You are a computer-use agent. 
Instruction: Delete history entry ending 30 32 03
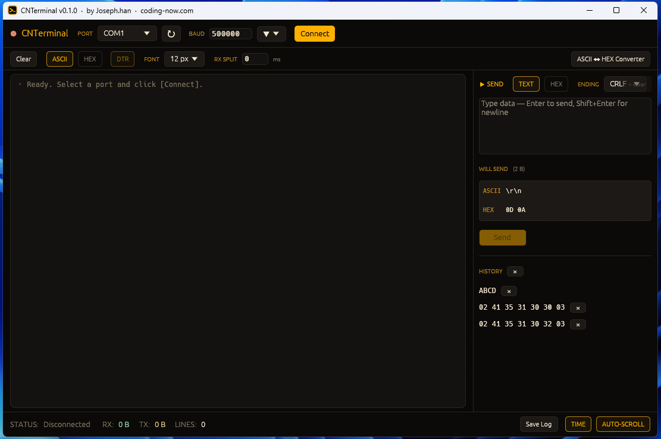[x=578, y=324]
